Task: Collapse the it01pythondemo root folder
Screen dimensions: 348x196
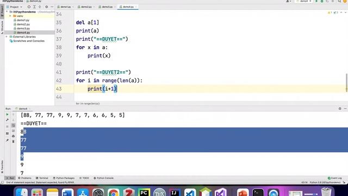Action: pyautogui.click(x=7, y=12)
